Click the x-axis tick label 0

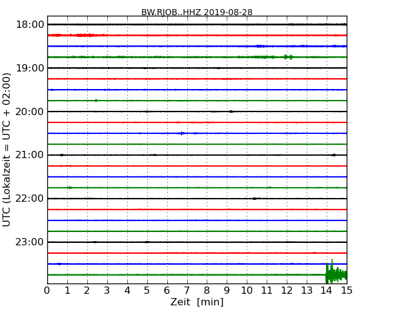(x=47, y=291)
